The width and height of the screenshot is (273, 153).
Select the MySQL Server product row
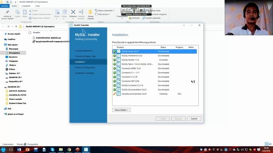click(x=154, y=51)
